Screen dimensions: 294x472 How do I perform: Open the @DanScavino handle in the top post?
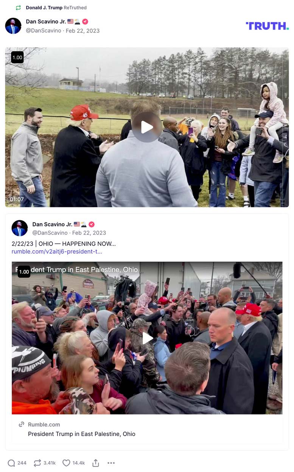click(44, 31)
